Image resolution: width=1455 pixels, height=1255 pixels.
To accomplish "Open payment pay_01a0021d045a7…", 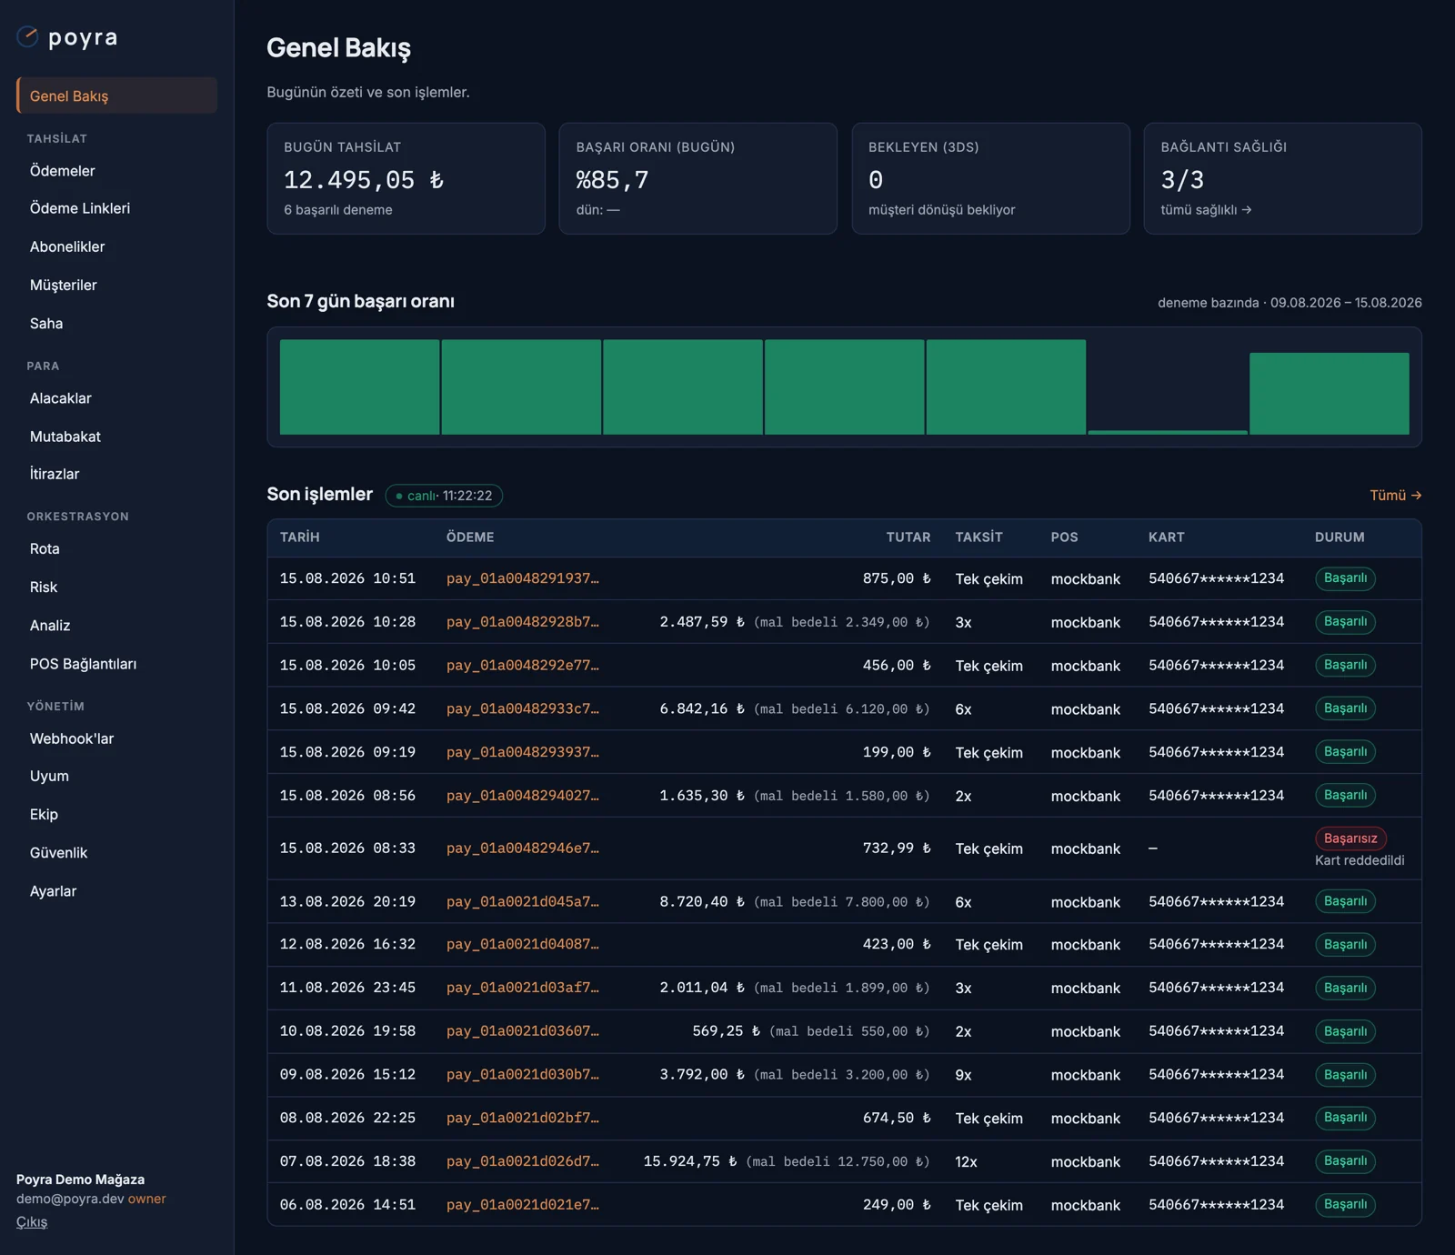I will coord(522,901).
